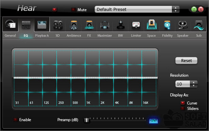Increase Resolution with up arrow

coord(194,82)
